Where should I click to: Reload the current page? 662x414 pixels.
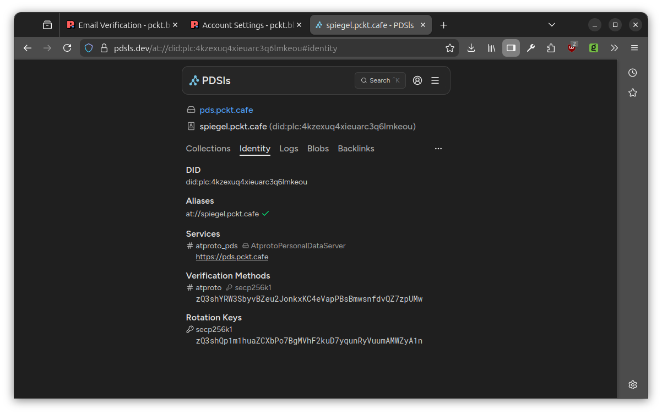click(67, 48)
